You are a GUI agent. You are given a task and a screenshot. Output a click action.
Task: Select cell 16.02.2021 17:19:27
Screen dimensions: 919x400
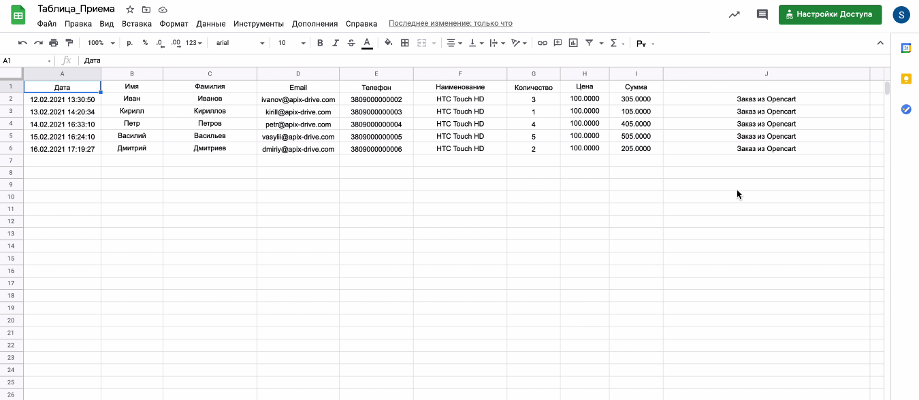pyautogui.click(x=63, y=148)
